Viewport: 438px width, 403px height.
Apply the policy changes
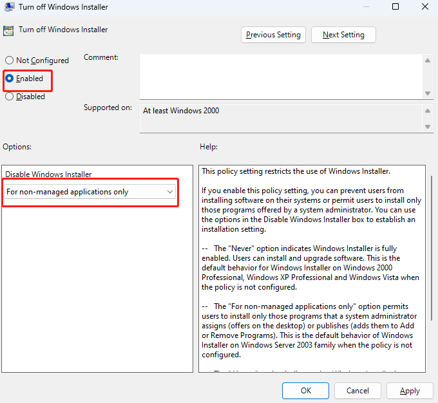pyautogui.click(x=410, y=390)
